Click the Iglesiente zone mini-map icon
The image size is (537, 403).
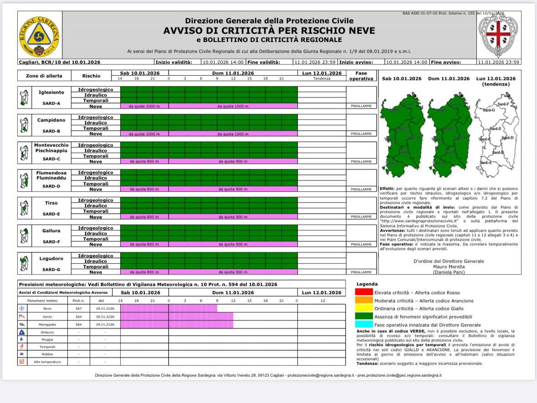coord(24,97)
